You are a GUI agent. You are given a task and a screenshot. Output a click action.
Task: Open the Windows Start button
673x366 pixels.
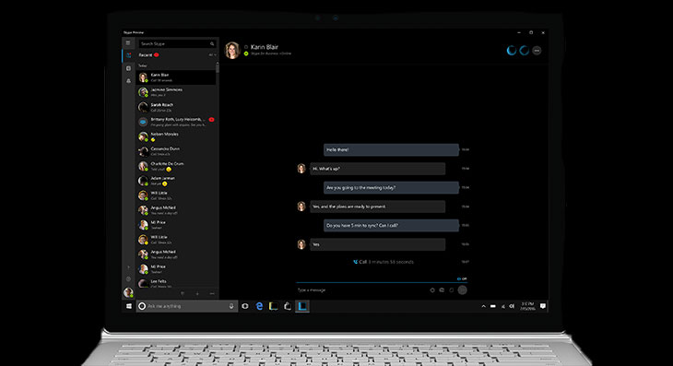(129, 306)
